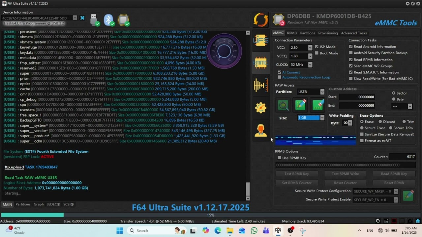The height and width of the screenshot is (237, 422).
Task: Open the Graph tab in the log panel
Action: 39,204
